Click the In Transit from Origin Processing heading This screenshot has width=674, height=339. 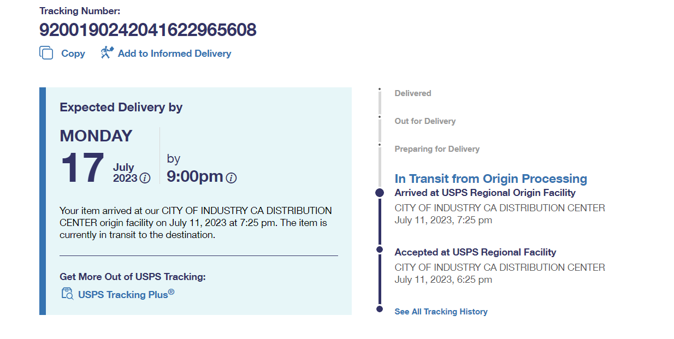tap(490, 179)
